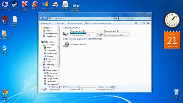Image resolution: width=183 pixels, height=103 pixels.
Task: Select Рабочий стол under Избранное
Action: (x=49, y=36)
